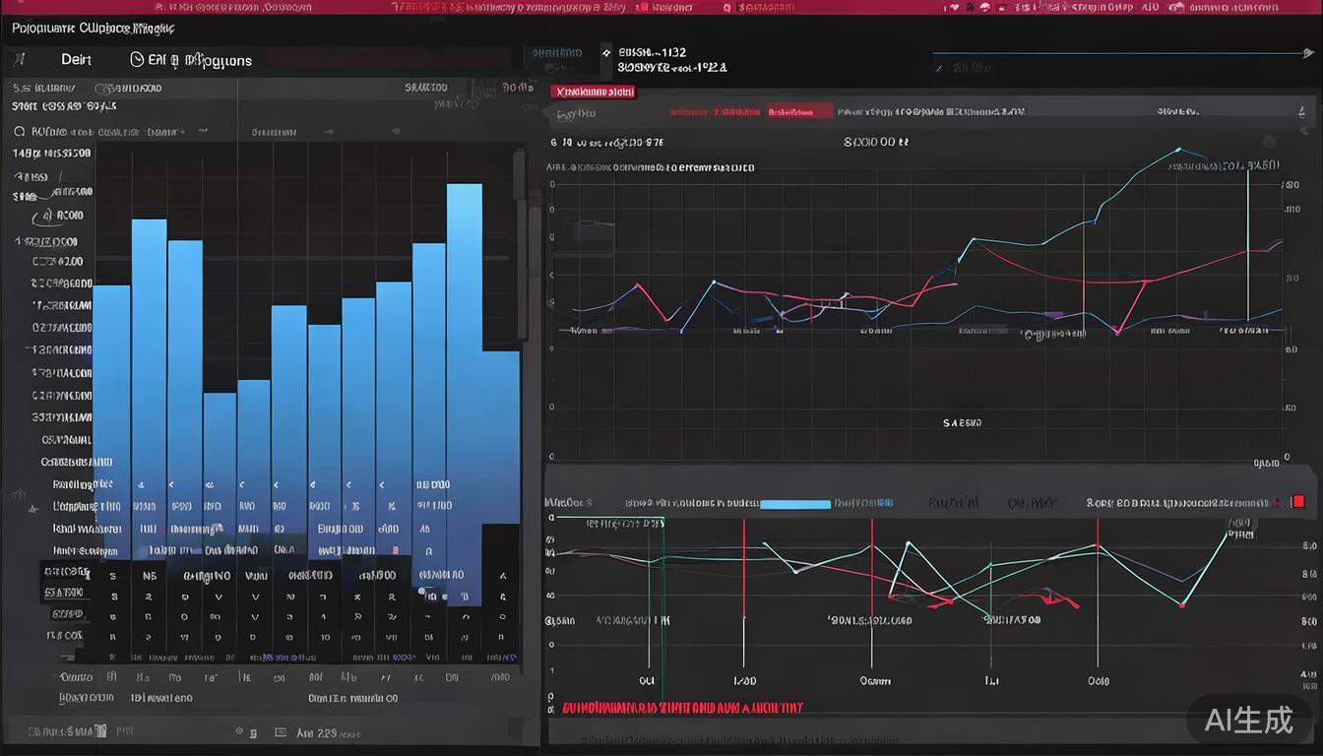Viewport: 1323px width, 756px height.
Task: Select the highlighted red tab in chart header
Action: (x=799, y=111)
